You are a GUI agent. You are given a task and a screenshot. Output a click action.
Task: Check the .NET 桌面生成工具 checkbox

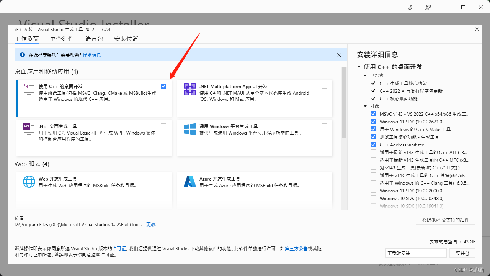click(x=163, y=126)
